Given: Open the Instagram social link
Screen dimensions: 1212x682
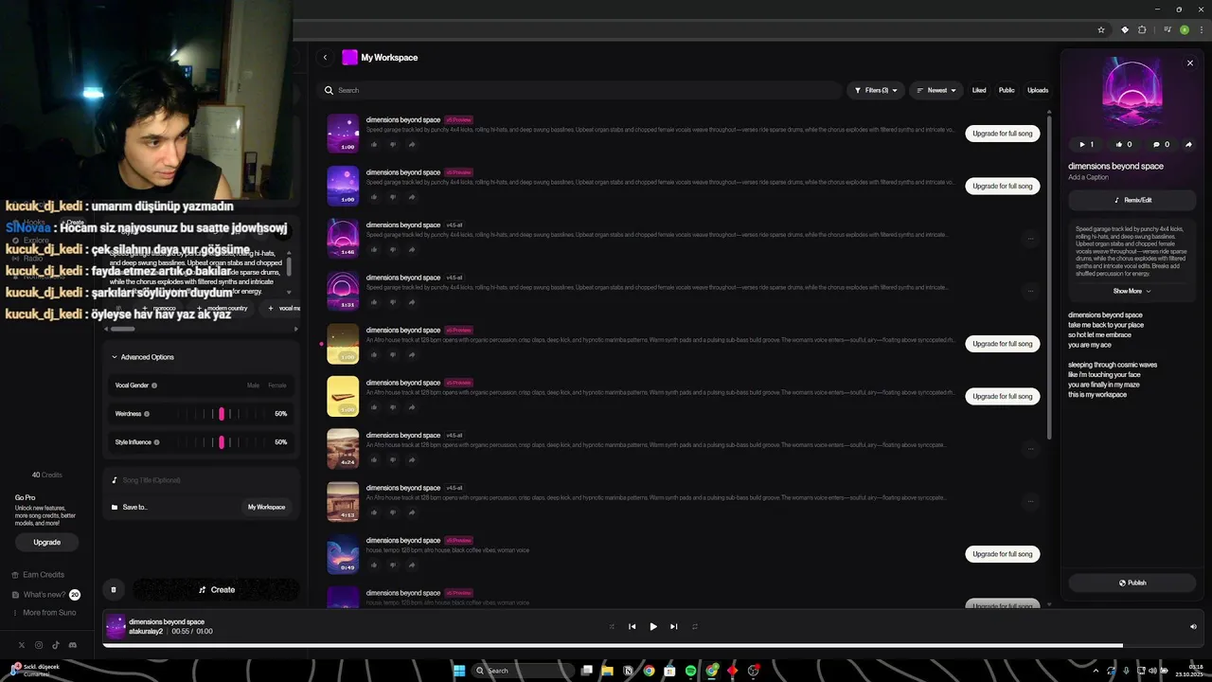Looking at the screenshot, I should point(39,645).
